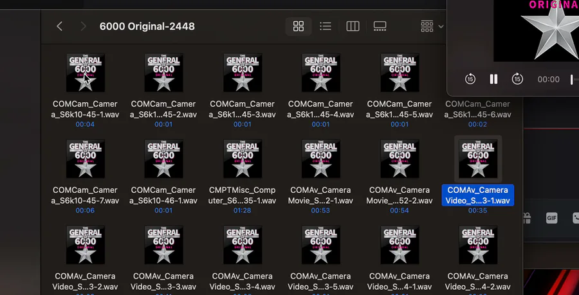Screen dimensions: 579x295
Task: Select the COMAv_CameraVideo 3-2.wav file icon
Action: pyautogui.click(x=86, y=245)
